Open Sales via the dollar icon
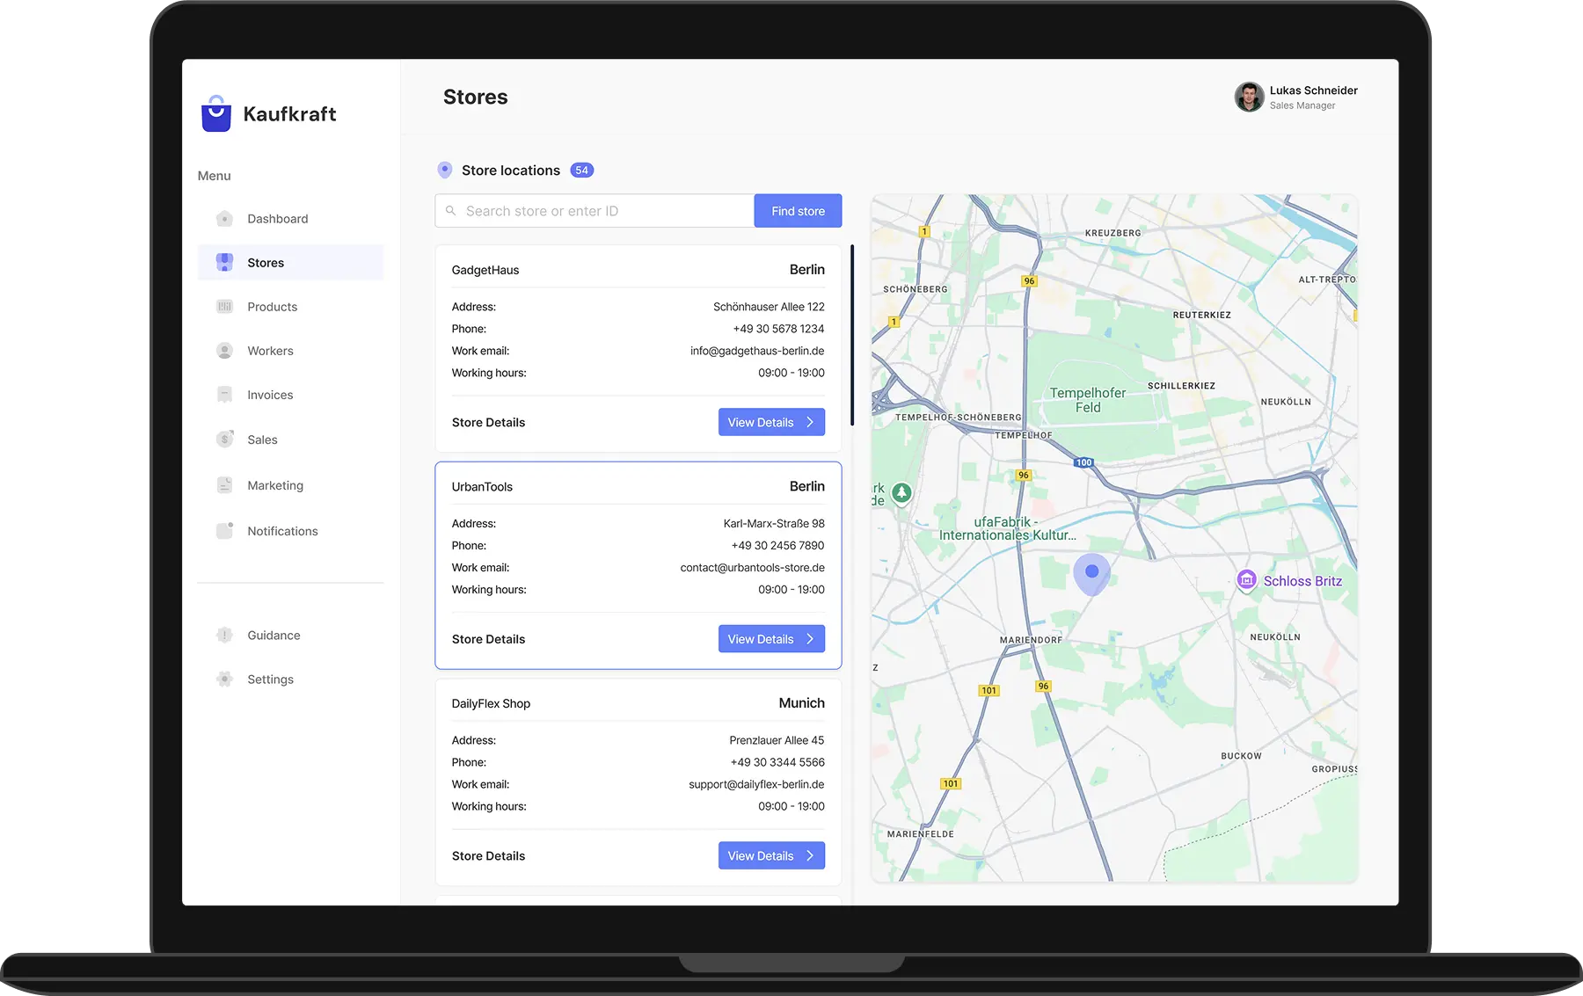Viewport: 1583px width, 996px height. [225, 440]
